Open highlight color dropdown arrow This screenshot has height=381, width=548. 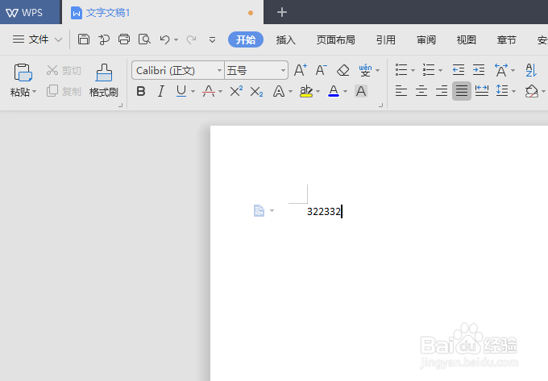coord(318,92)
